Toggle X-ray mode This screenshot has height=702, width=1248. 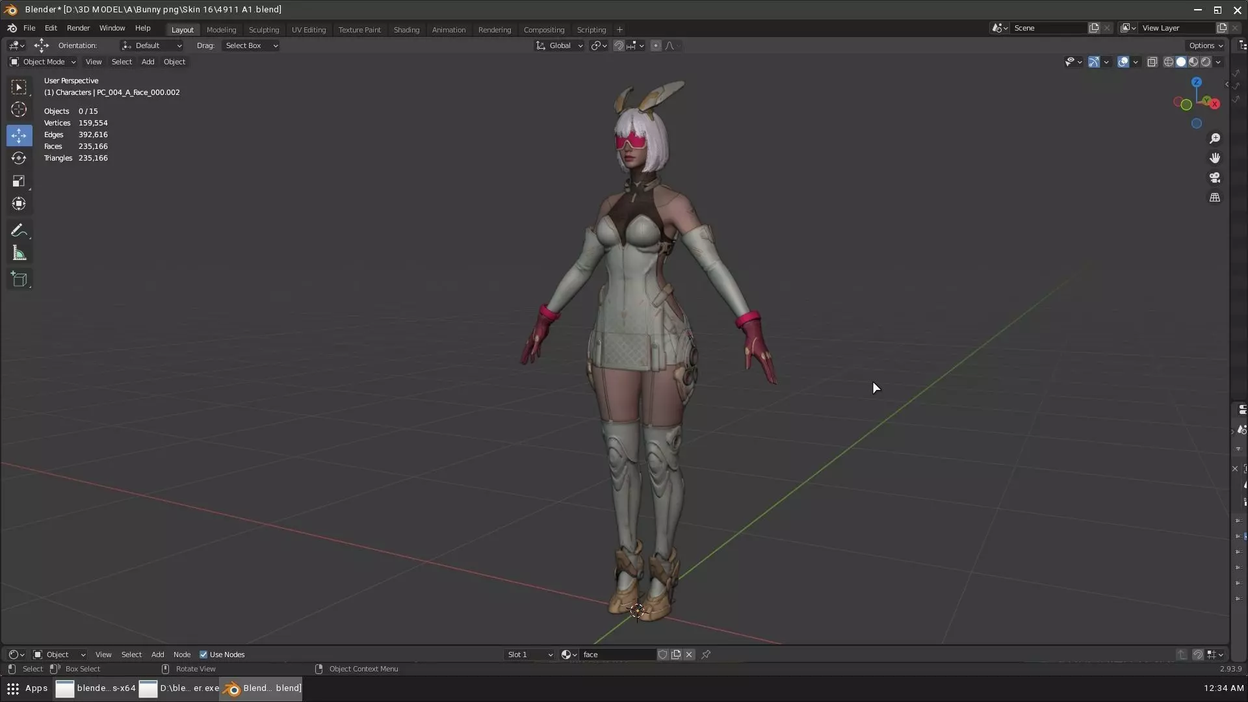point(1152,62)
